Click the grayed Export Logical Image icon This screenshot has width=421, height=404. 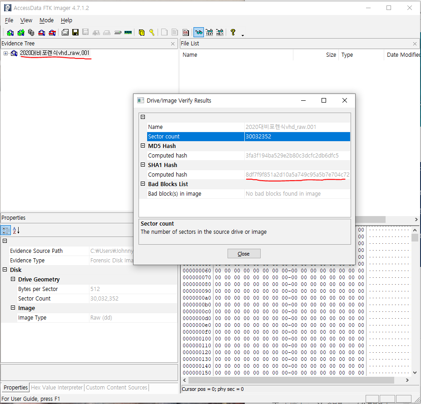point(86,33)
